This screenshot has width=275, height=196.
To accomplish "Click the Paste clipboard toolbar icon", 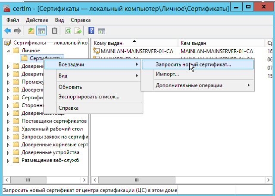I will pyautogui.click(x=55, y=31).
